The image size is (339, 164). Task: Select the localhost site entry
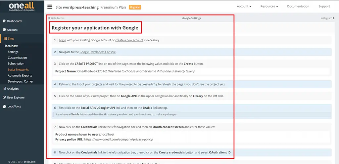point(11,46)
